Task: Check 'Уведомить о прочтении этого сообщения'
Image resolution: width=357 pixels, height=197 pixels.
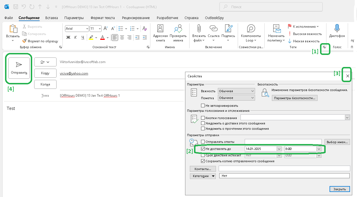Action: (x=203, y=129)
